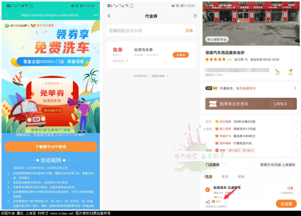Expand the 领券 row arrow
The height and width of the screenshot is (216, 301).
coord(296,150)
